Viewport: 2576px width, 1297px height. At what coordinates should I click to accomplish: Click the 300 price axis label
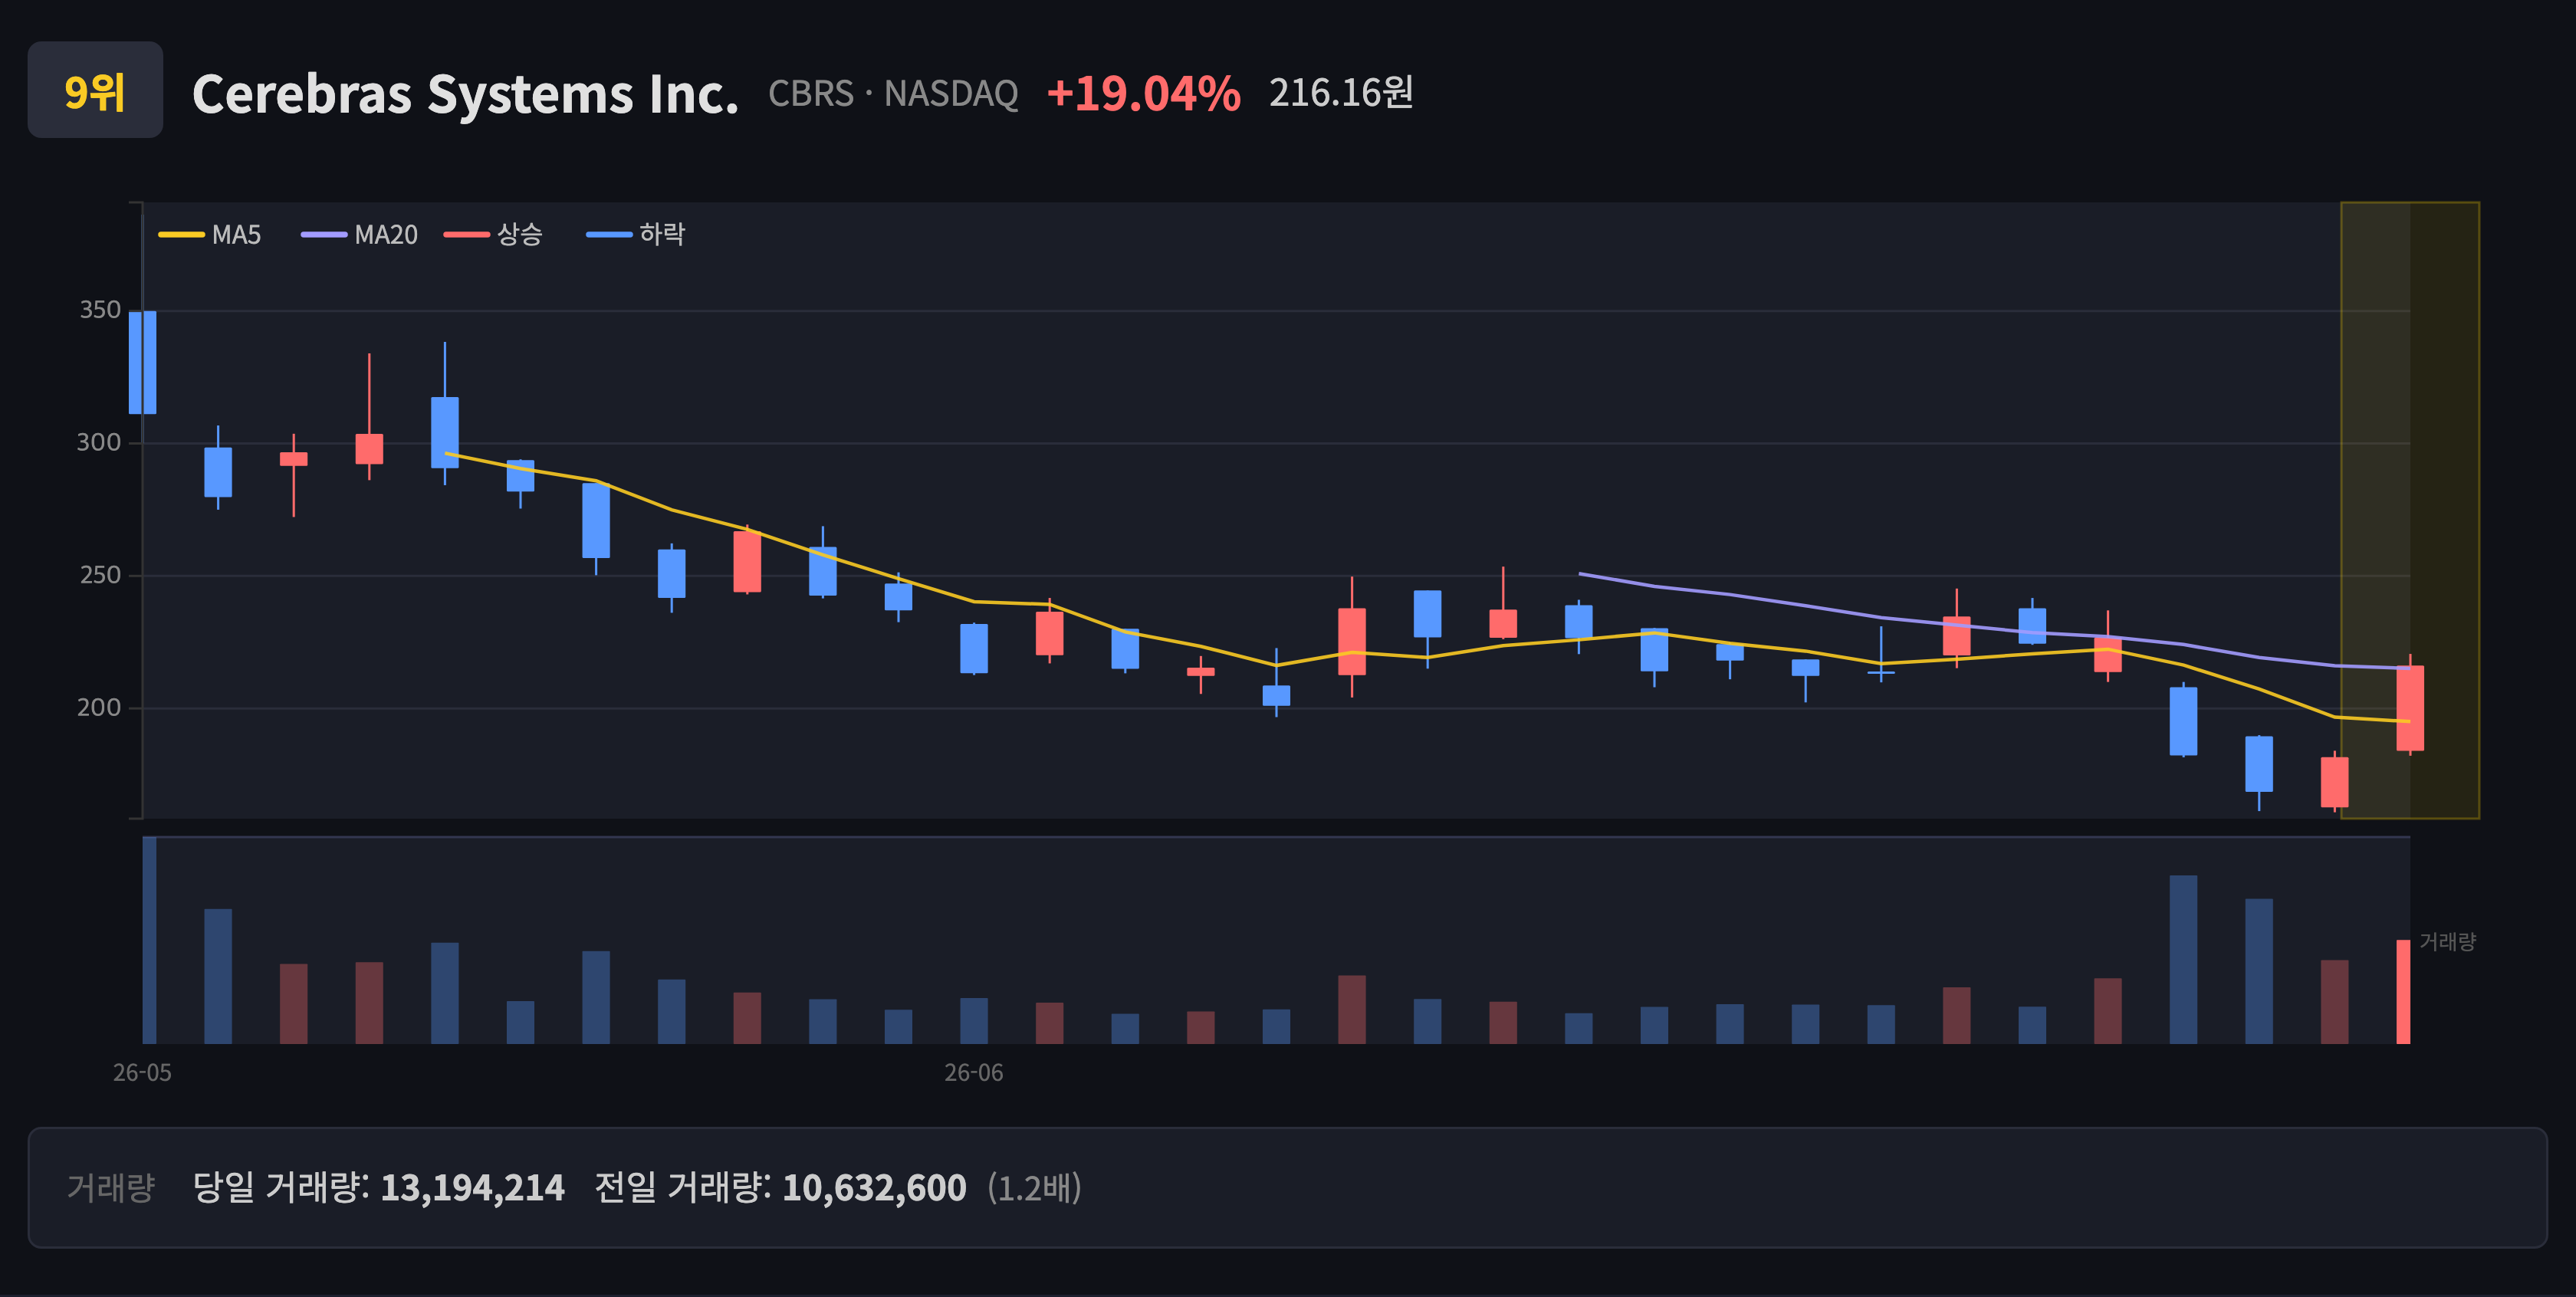(x=99, y=442)
